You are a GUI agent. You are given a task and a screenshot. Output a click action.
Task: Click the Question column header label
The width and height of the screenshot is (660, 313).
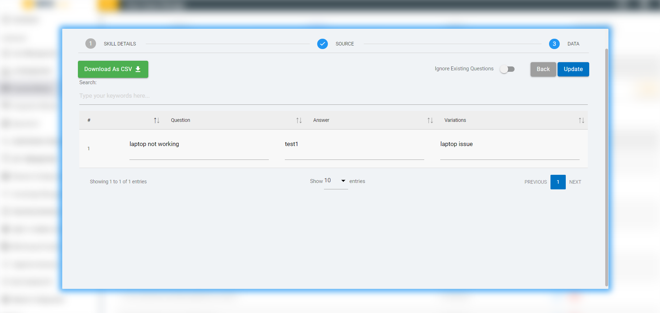click(181, 120)
